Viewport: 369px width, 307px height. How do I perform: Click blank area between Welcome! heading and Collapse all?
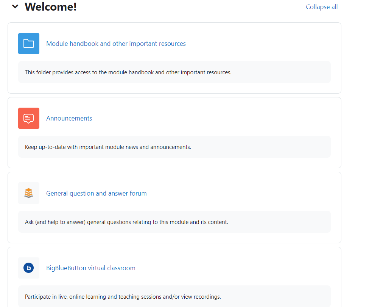coord(189,7)
